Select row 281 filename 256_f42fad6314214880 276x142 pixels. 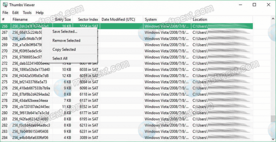pos(30,119)
